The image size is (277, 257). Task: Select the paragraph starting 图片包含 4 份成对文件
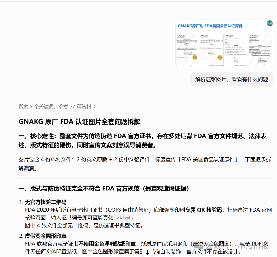pos(145,164)
